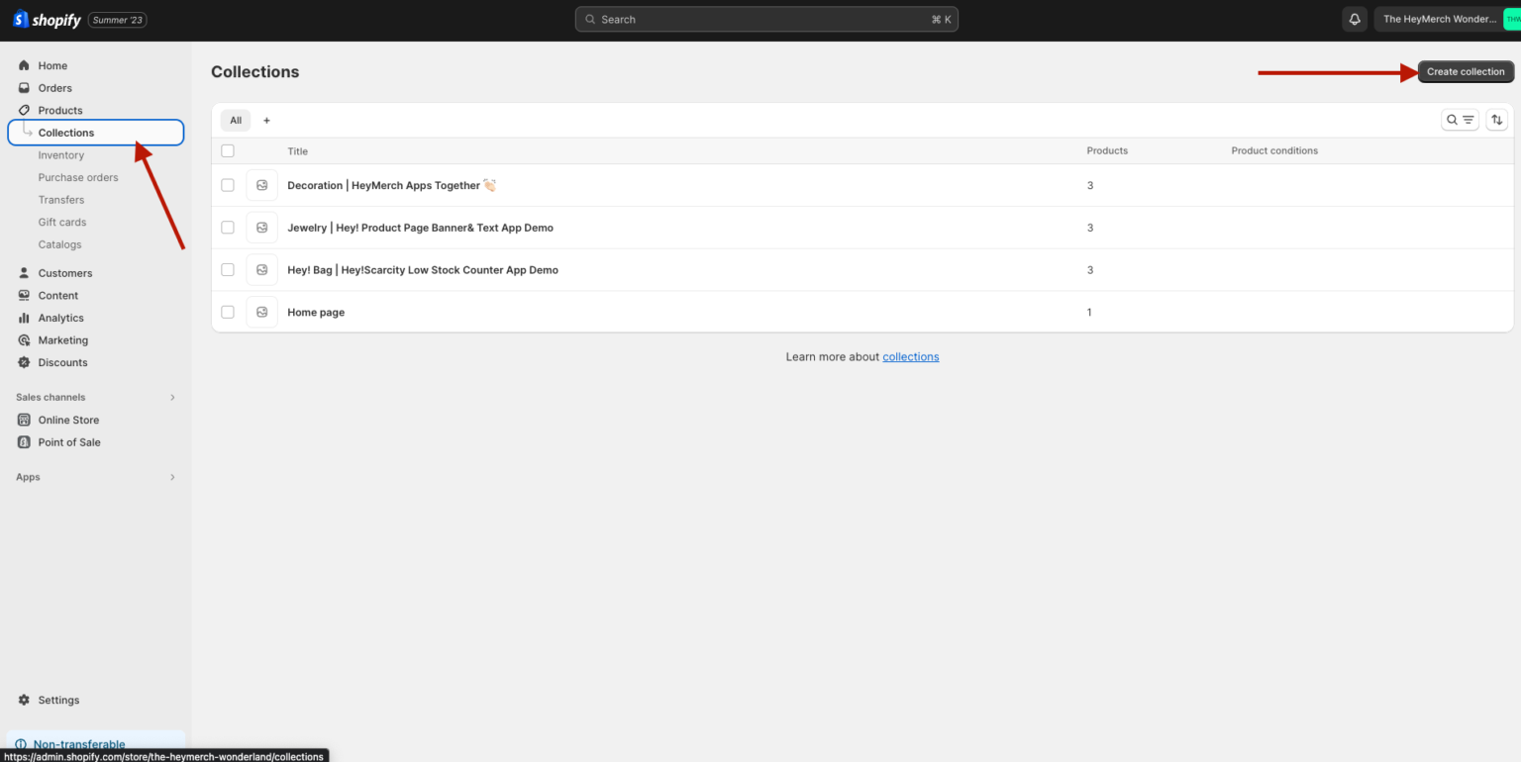Image resolution: width=1521 pixels, height=762 pixels.
Task: Click the Products column header
Action: pos(1107,150)
